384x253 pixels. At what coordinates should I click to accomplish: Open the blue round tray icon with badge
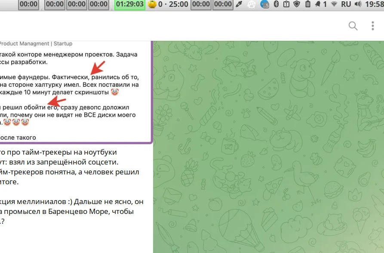pyautogui.click(x=264, y=4)
